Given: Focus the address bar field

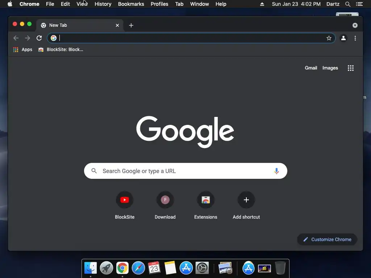Looking at the screenshot, I should pyautogui.click(x=191, y=38).
